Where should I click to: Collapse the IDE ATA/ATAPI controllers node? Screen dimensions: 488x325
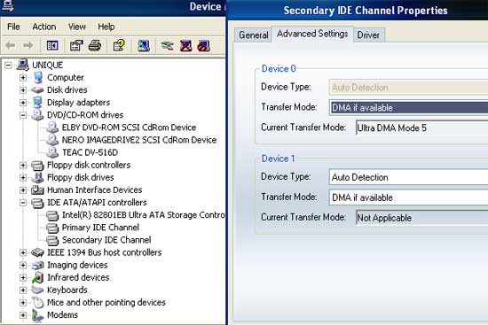click(x=23, y=203)
